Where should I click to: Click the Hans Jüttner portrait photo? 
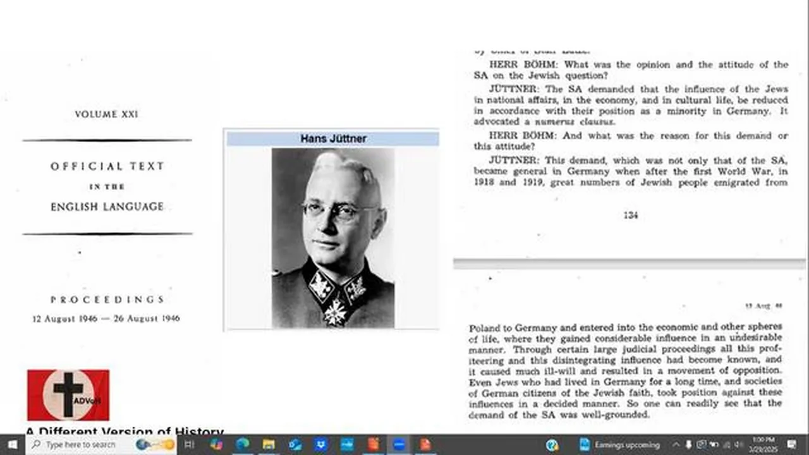point(332,238)
